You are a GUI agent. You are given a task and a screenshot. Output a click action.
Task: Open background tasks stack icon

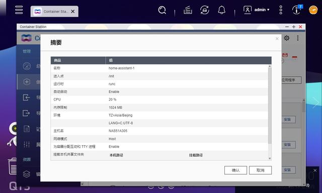(x=188, y=10)
